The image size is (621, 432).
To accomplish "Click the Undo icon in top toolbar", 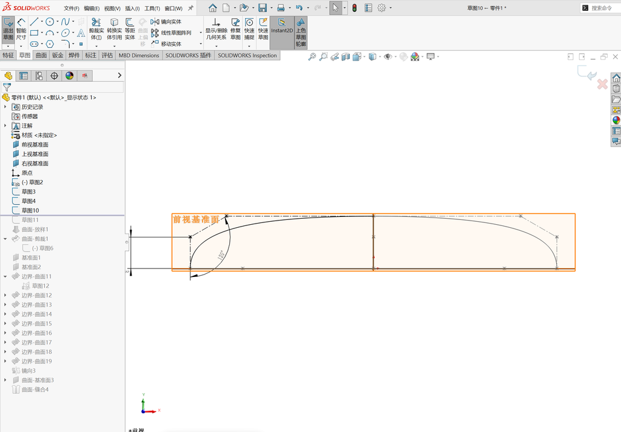I will pyautogui.click(x=299, y=7).
